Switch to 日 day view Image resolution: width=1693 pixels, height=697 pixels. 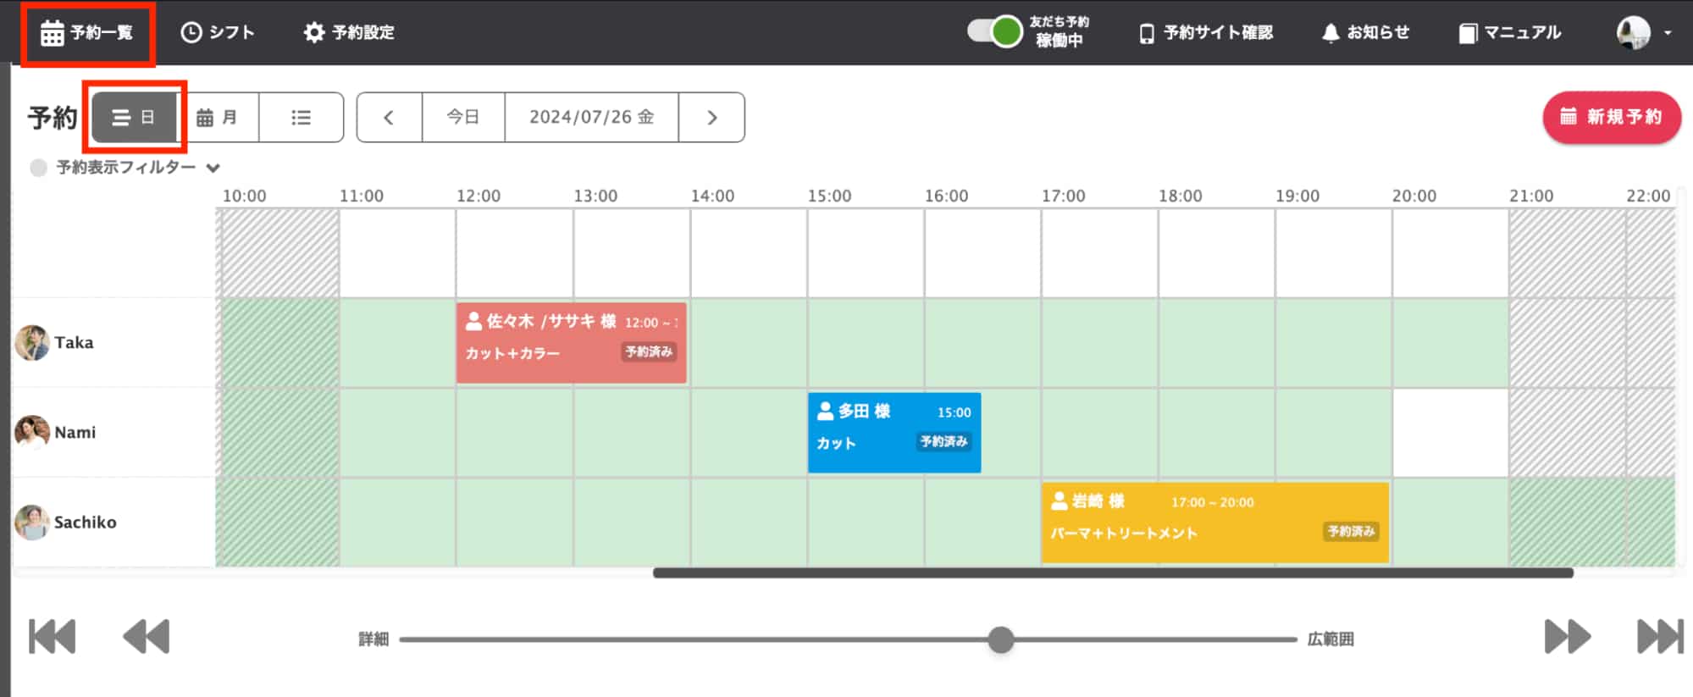tap(134, 117)
